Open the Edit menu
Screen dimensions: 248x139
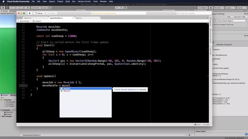pyautogui.click(x=39, y=2)
